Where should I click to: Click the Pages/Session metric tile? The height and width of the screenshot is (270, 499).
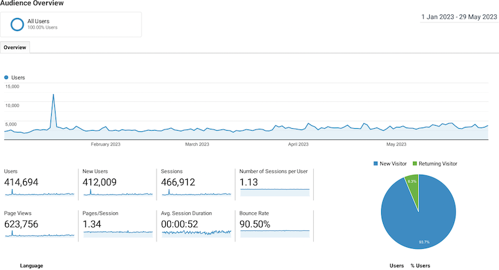tap(117, 223)
